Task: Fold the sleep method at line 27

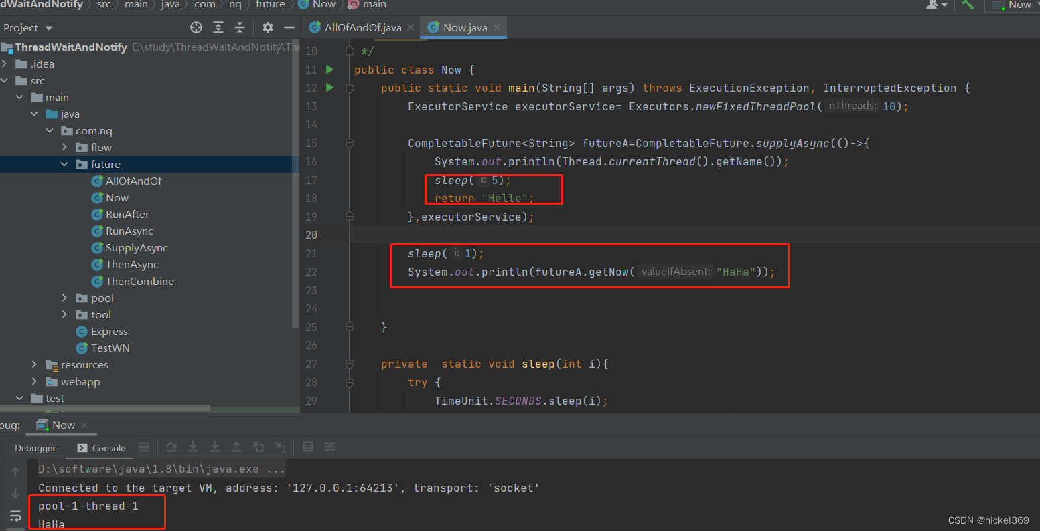Action: [x=350, y=364]
